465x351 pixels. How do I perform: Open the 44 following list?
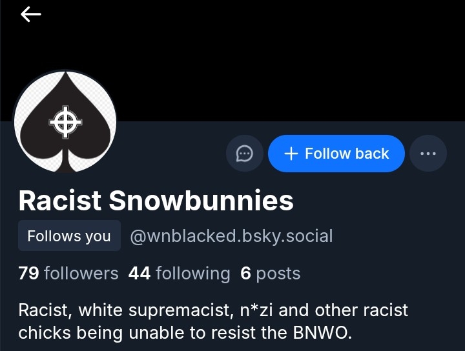[x=179, y=274]
